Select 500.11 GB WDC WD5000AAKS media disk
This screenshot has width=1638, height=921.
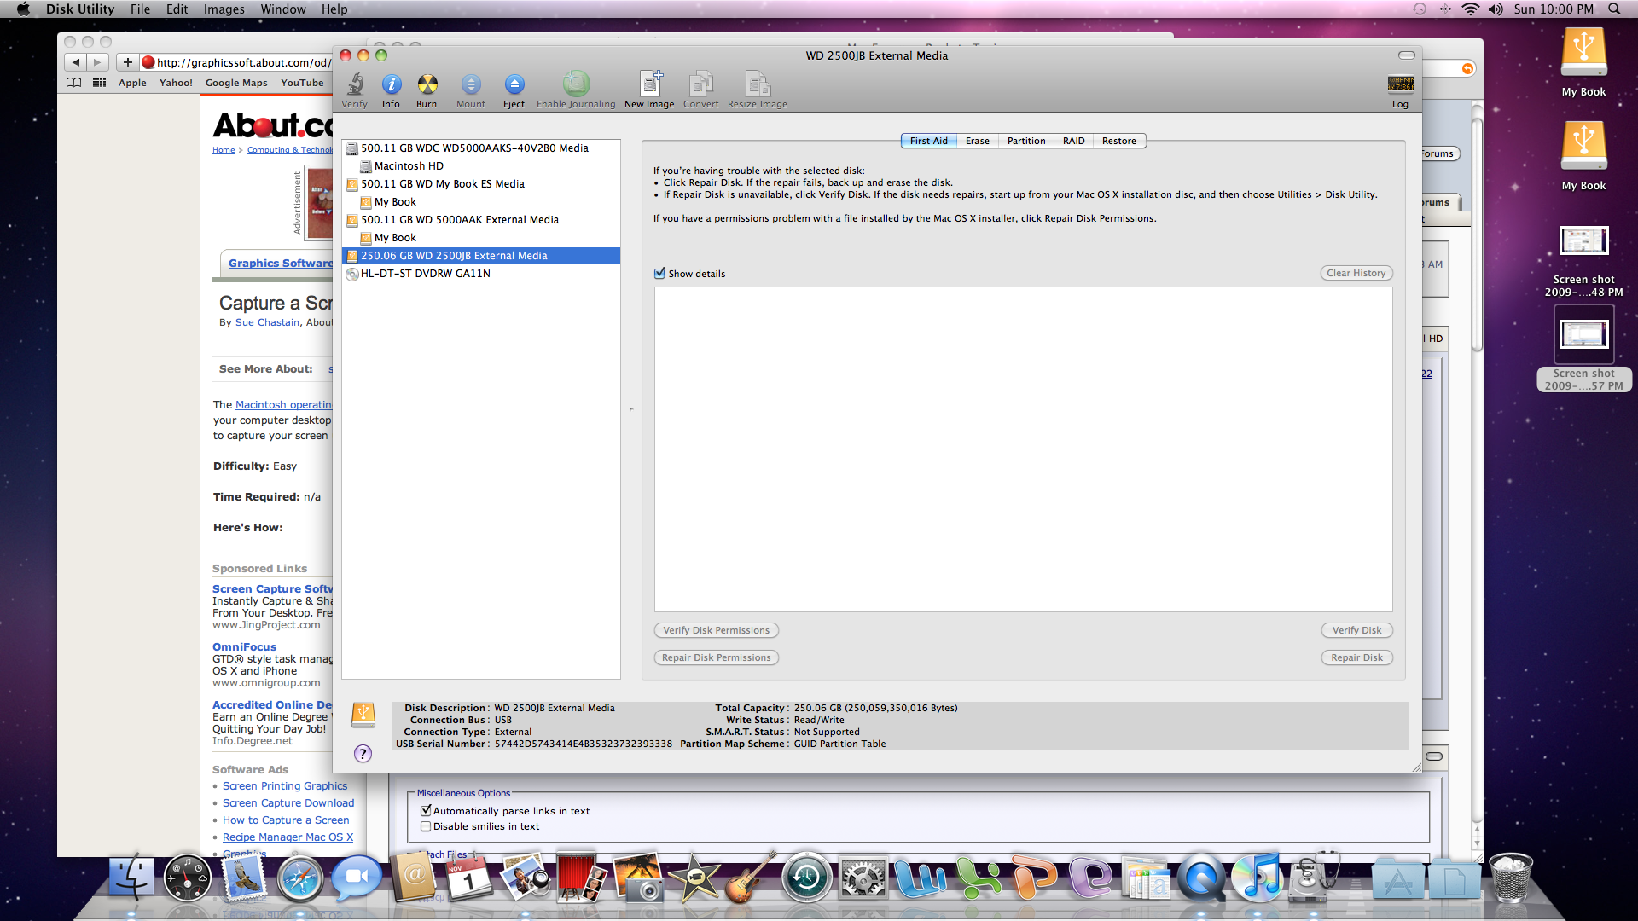[x=481, y=148]
